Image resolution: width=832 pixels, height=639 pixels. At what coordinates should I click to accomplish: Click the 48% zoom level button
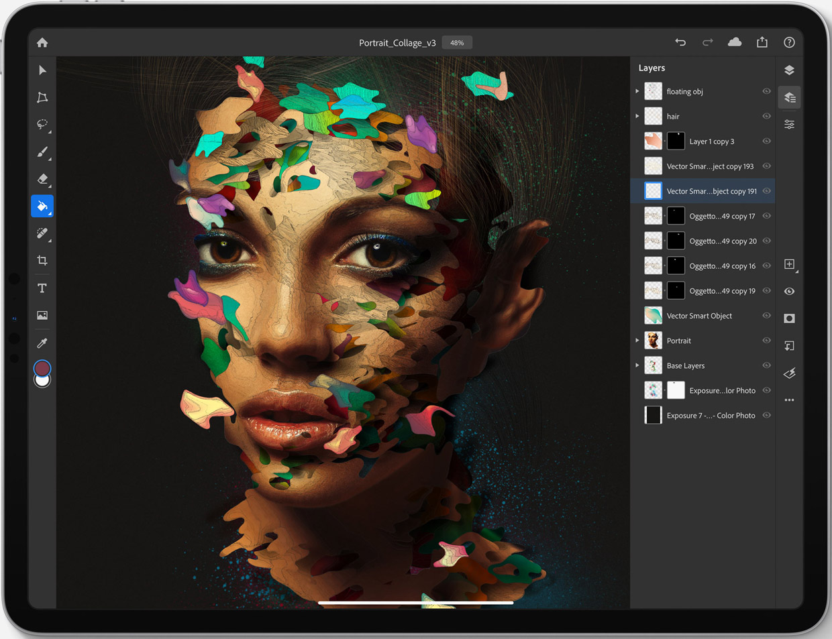click(457, 43)
